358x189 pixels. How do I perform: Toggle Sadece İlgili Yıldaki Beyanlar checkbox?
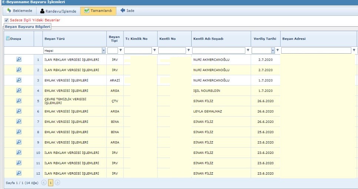pos(6,20)
